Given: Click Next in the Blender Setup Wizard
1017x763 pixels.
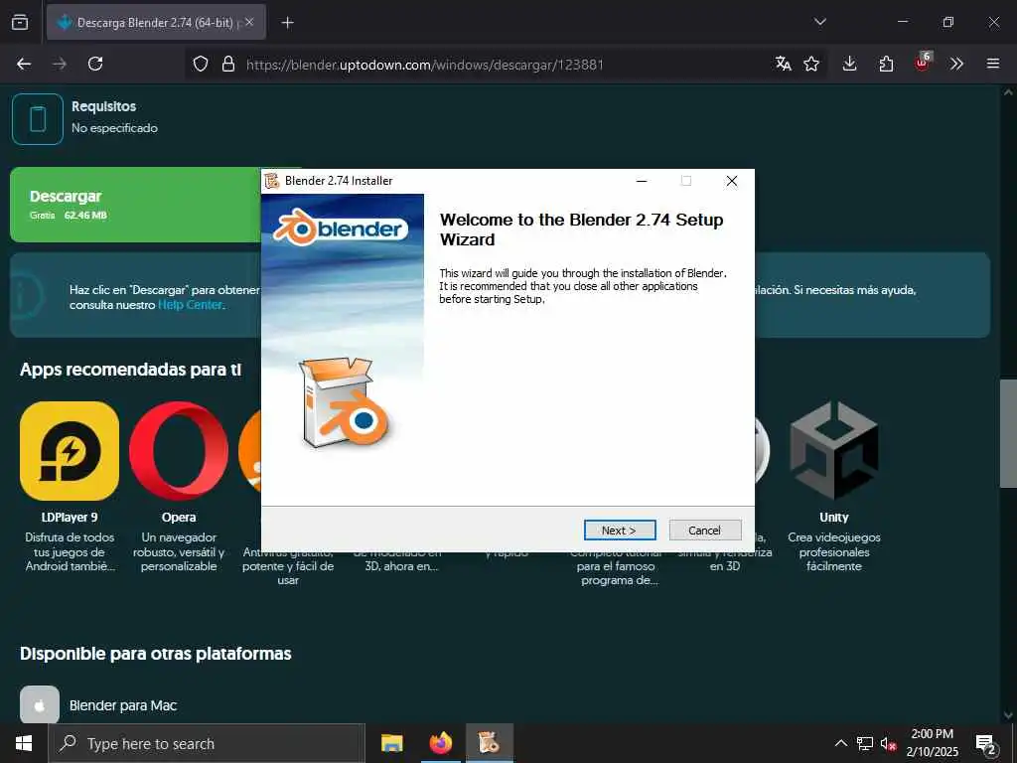Looking at the screenshot, I should point(620,531).
